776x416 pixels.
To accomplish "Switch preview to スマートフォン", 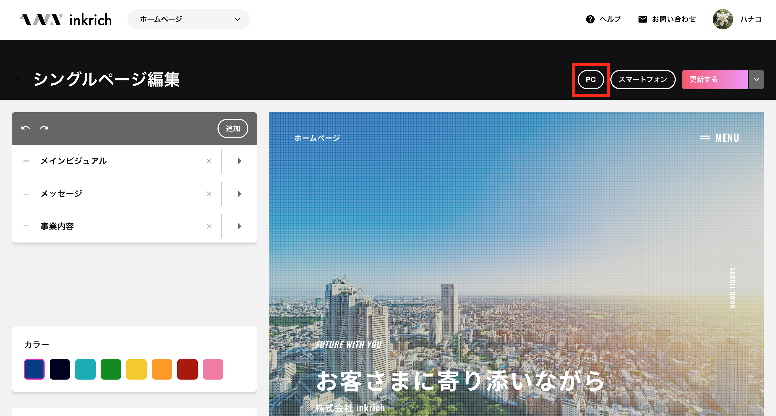I will tap(643, 80).
